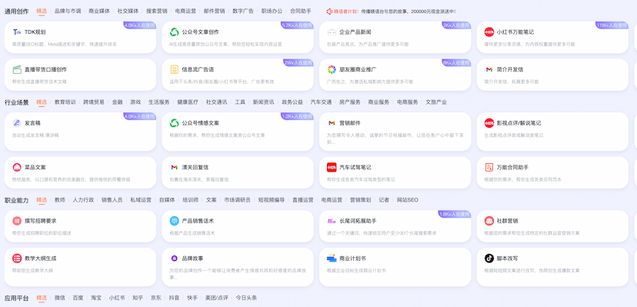This screenshot has width=637, height=307.
Task: Select 私域运营 profession tab
Action: point(141,200)
